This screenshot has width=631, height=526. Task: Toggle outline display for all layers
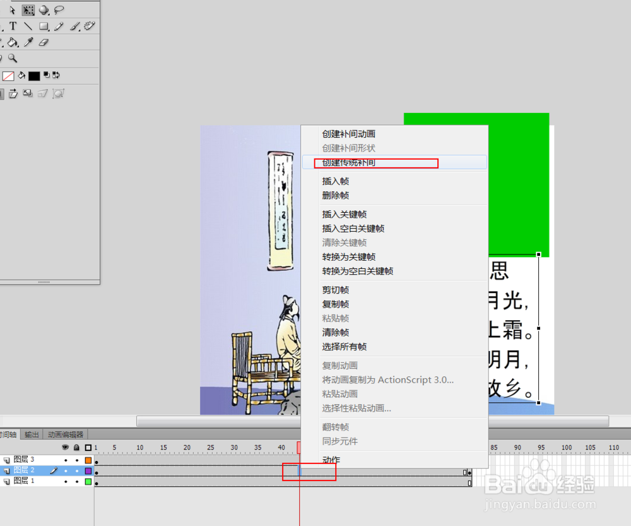pyautogui.click(x=88, y=448)
